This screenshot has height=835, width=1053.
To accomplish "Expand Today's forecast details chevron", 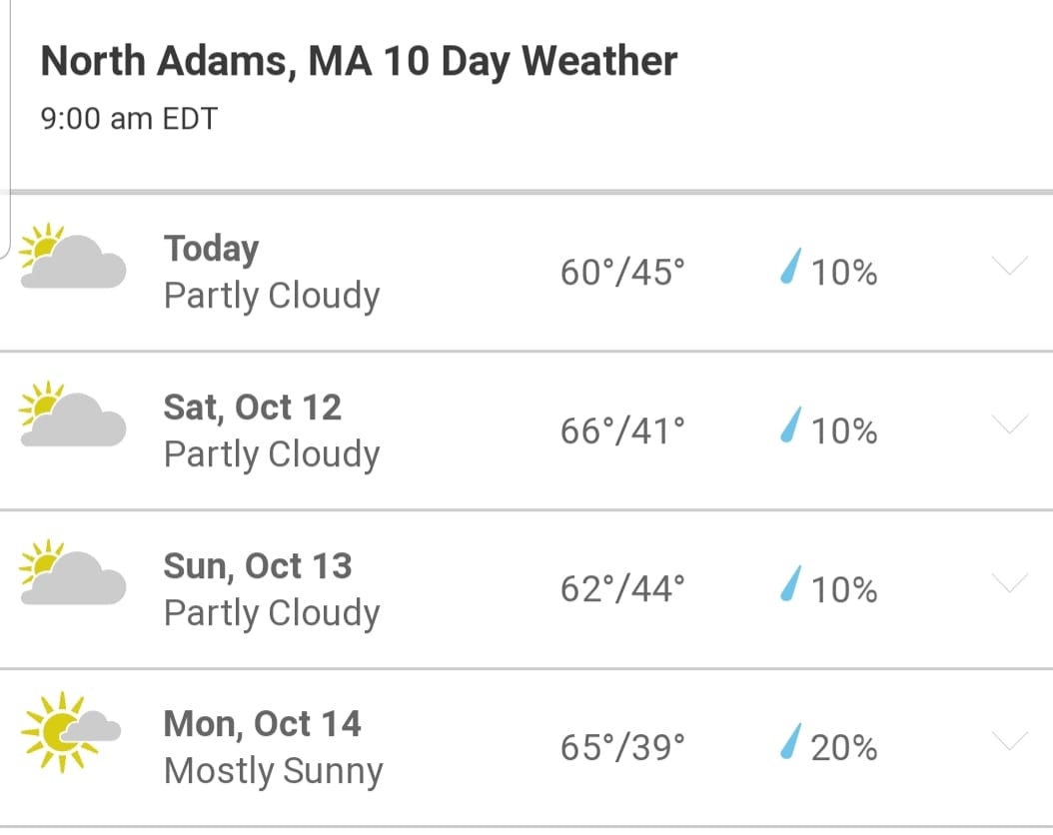I will tap(1010, 266).
